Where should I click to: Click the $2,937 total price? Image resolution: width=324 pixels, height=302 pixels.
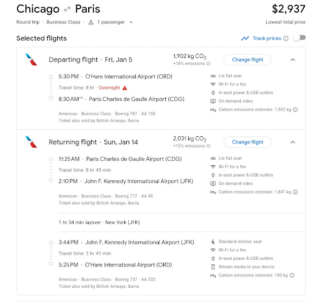point(289,9)
